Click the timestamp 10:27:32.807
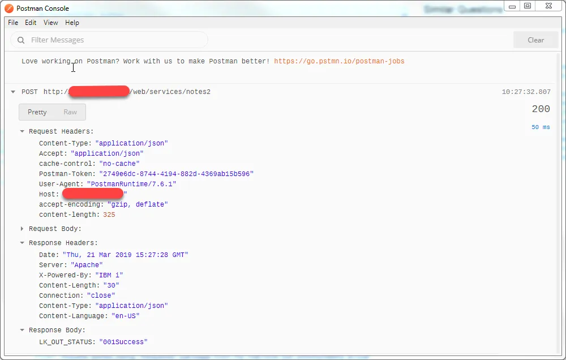Viewport: 566px width, 360px height. tap(526, 92)
